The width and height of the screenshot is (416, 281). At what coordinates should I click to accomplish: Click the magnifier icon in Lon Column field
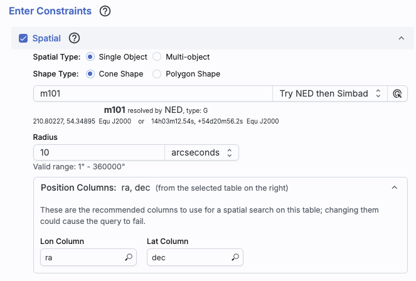pyautogui.click(x=129, y=257)
